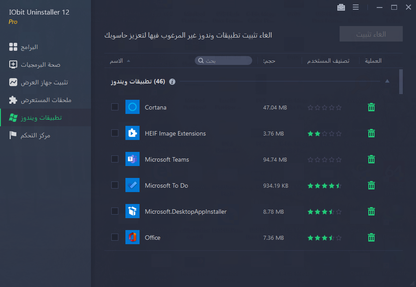Open the toolbox briefcase icon
The width and height of the screenshot is (416, 287).
pyautogui.click(x=341, y=7)
